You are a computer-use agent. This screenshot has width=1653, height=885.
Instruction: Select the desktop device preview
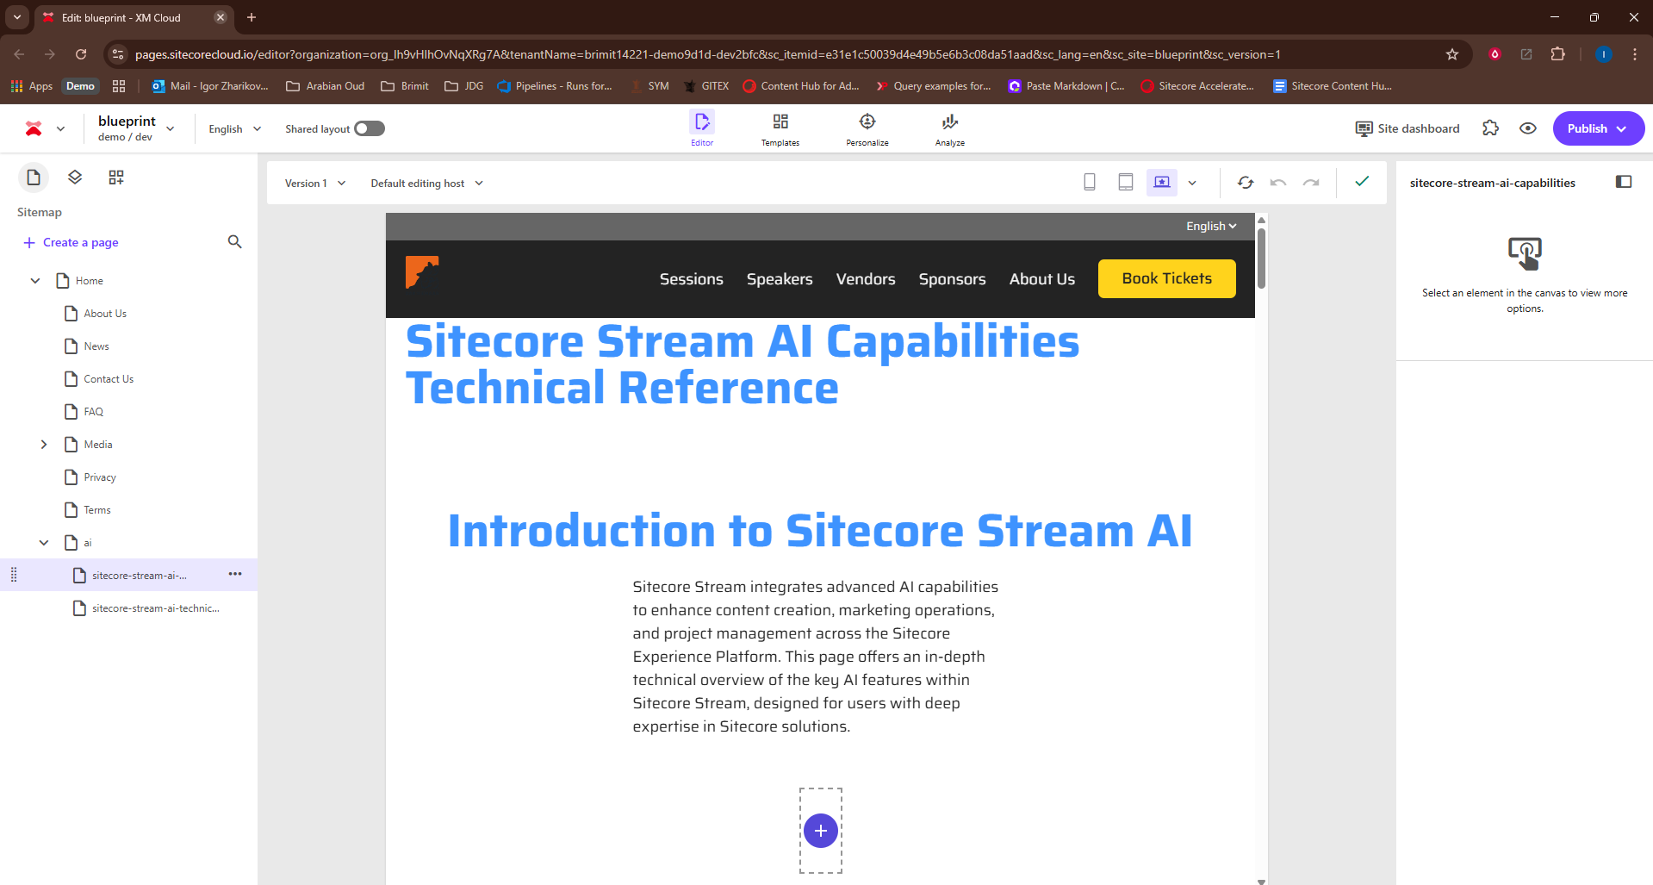[x=1162, y=183]
